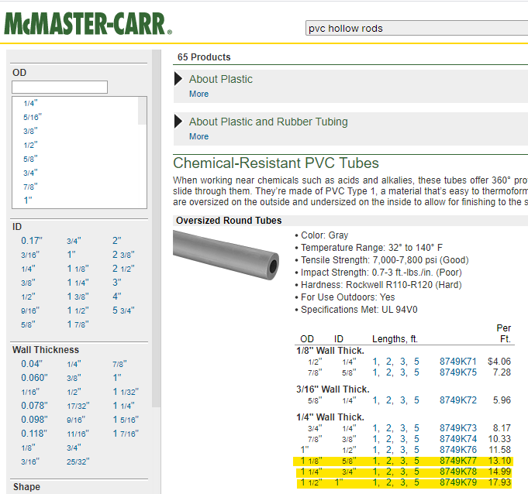Filter by ID 4"
The image size is (528, 494).
click(117, 297)
